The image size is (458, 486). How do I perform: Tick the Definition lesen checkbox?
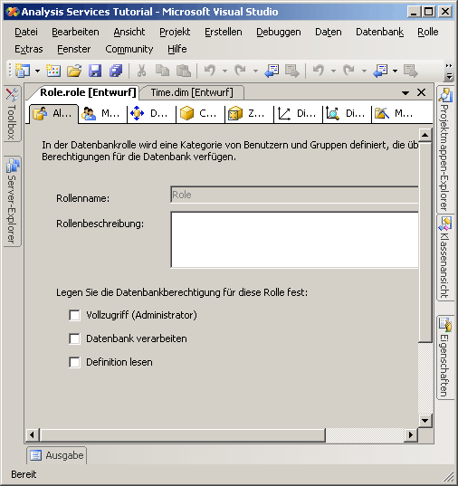pos(74,362)
